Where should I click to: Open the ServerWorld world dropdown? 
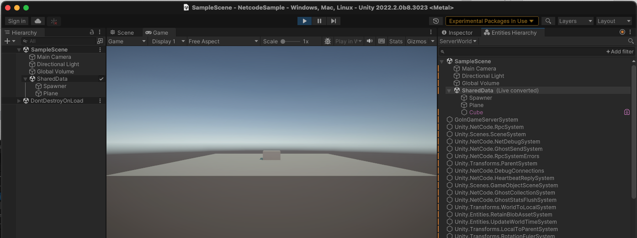coord(458,41)
